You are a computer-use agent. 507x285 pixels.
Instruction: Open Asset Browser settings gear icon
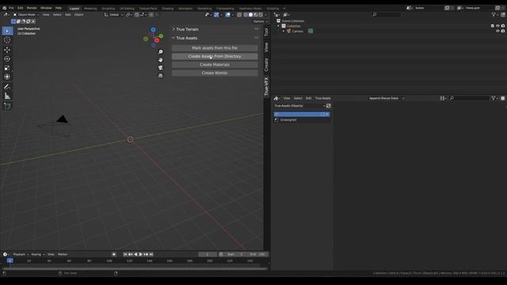tap(503, 98)
